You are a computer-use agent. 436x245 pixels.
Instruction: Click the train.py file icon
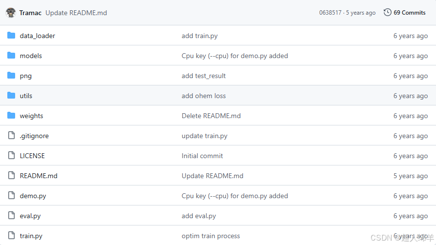[x=11, y=236]
